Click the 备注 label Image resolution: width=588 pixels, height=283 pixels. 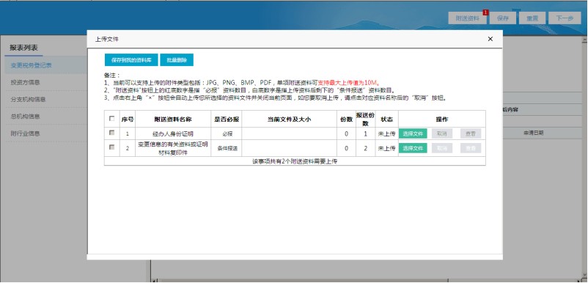coord(111,76)
